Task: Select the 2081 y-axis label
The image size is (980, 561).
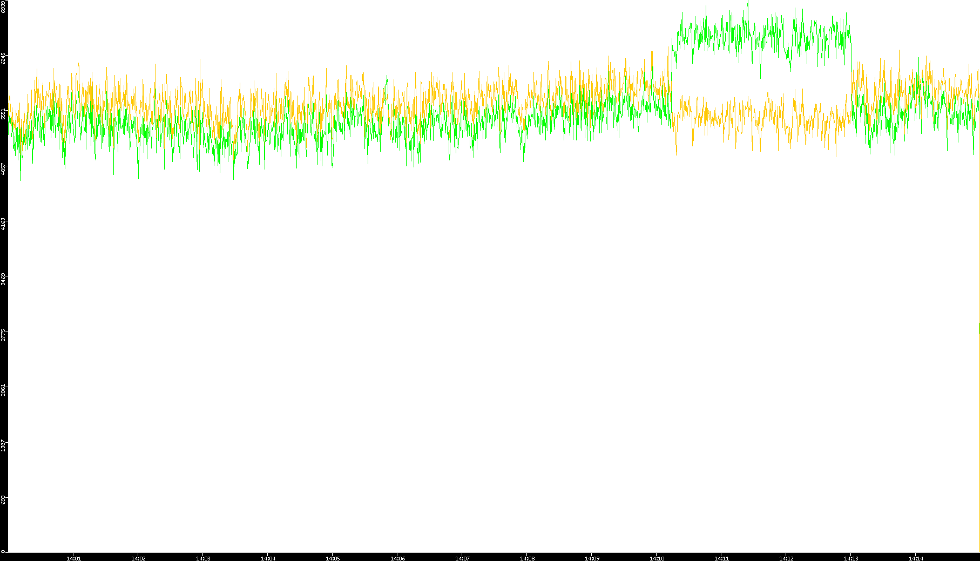Action: (3, 389)
